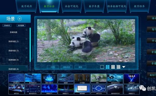Click the left arrow beside source thumbnails
This screenshot has height=96, width=156.
point(4,84)
